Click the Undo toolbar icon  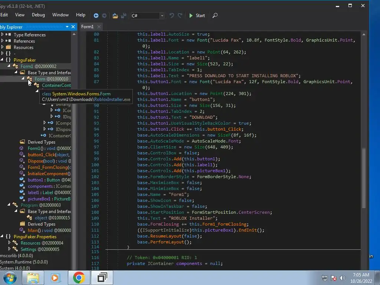[x=171, y=16]
